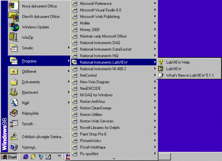Click Vypnout... label
The image size is (222, 161).
(29, 147)
